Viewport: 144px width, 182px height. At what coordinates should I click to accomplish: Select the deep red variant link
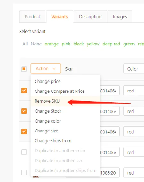(111, 44)
